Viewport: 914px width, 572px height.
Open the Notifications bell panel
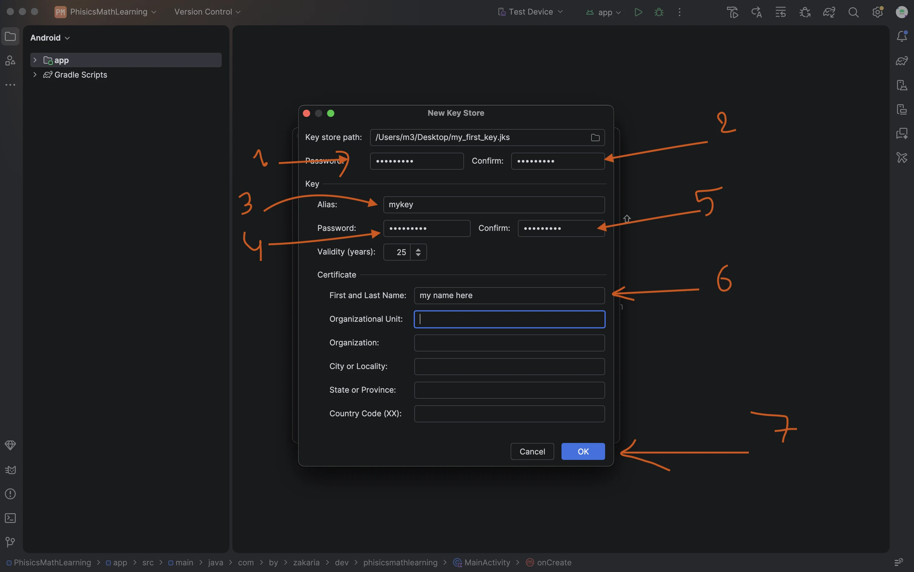click(x=902, y=36)
